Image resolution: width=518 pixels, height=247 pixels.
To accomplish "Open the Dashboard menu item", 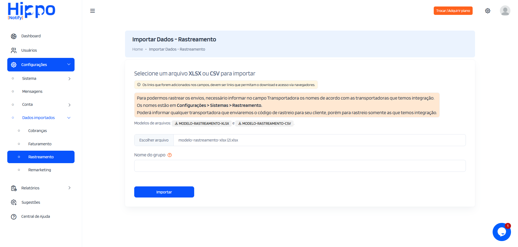I will click(x=41, y=36).
